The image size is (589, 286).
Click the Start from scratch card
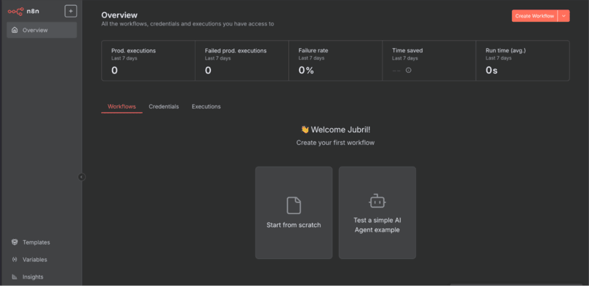294,212
